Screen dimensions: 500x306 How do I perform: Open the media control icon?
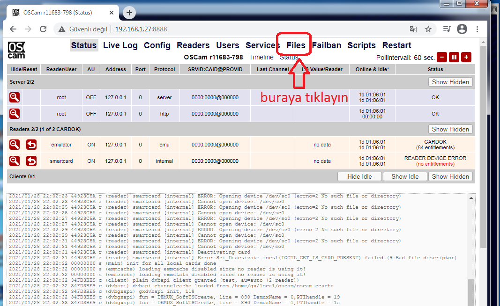(447, 29)
